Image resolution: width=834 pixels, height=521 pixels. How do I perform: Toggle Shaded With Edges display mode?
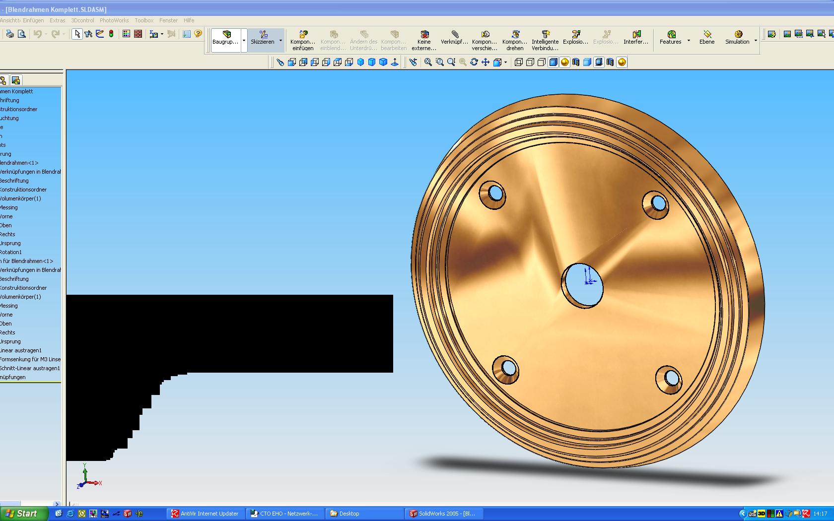(x=553, y=62)
